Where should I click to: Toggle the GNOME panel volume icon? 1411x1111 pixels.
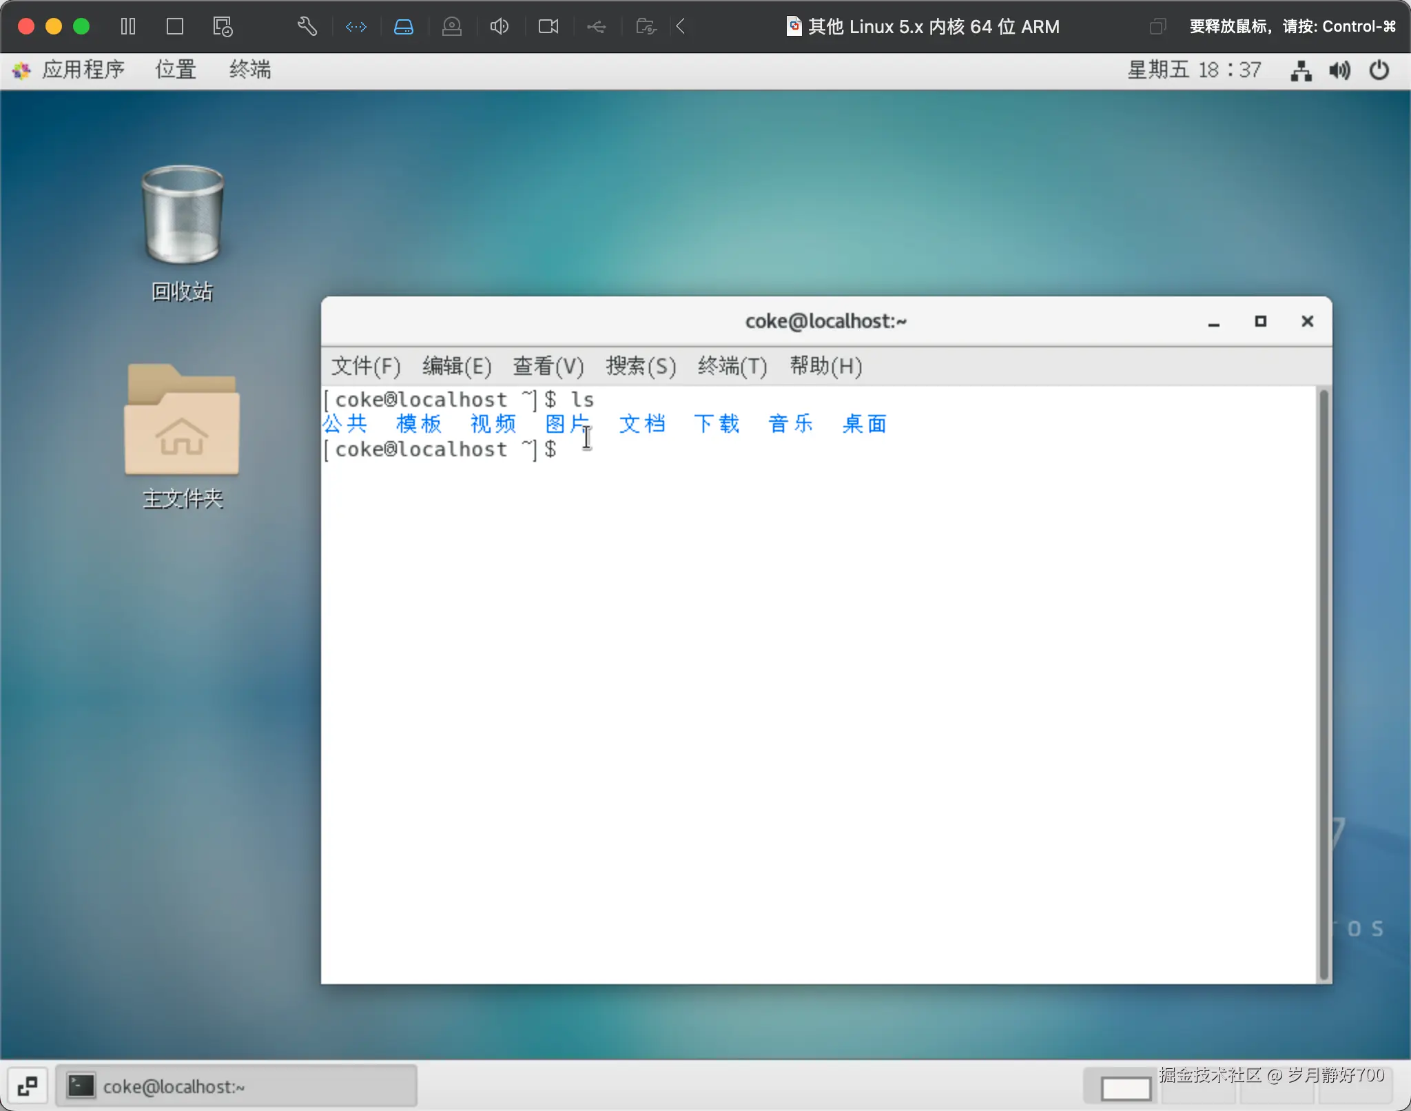(1340, 70)
